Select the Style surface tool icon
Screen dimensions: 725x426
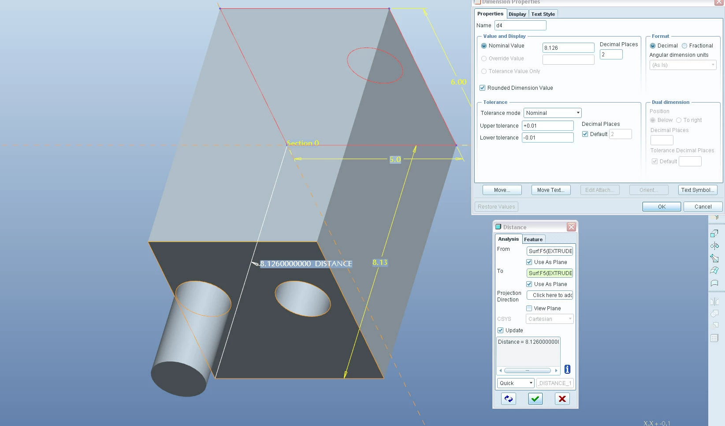714,283
